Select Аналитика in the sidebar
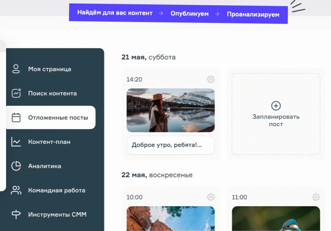 (x=44, y=166)
